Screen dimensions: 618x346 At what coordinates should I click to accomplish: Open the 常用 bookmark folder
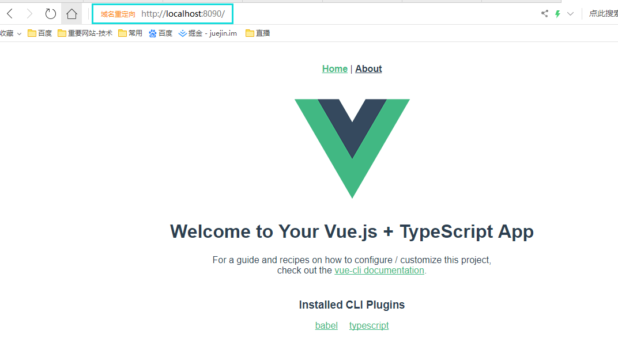(130, 33)
